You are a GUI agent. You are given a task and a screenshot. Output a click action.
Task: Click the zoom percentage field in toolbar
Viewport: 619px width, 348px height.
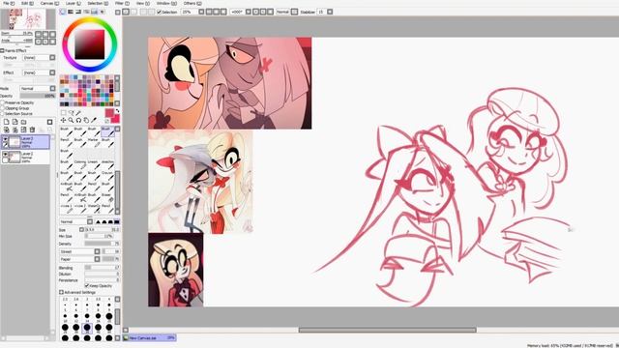coord(190,12)
